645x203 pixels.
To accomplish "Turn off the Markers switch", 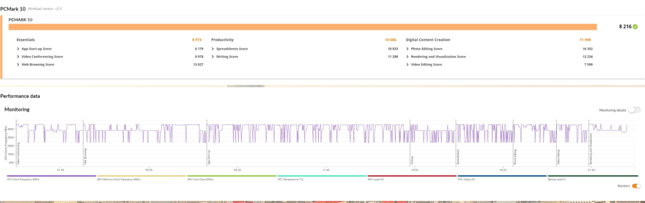I will (636, 186).
